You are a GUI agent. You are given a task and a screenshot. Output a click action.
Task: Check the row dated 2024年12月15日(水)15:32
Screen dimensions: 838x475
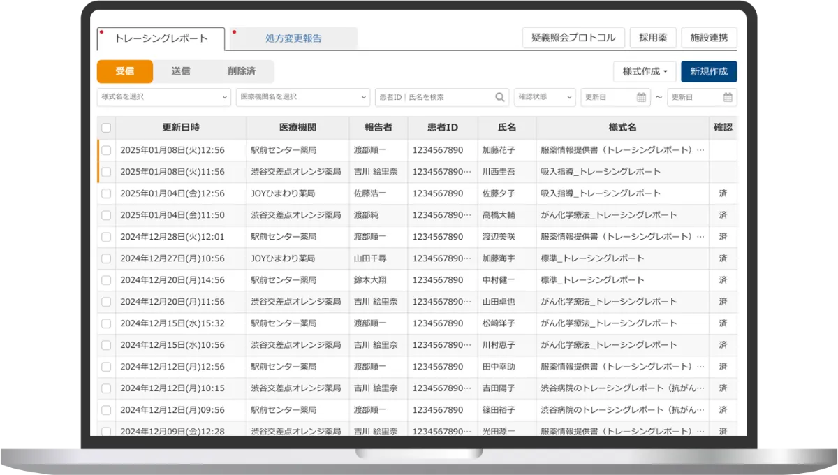106,323
